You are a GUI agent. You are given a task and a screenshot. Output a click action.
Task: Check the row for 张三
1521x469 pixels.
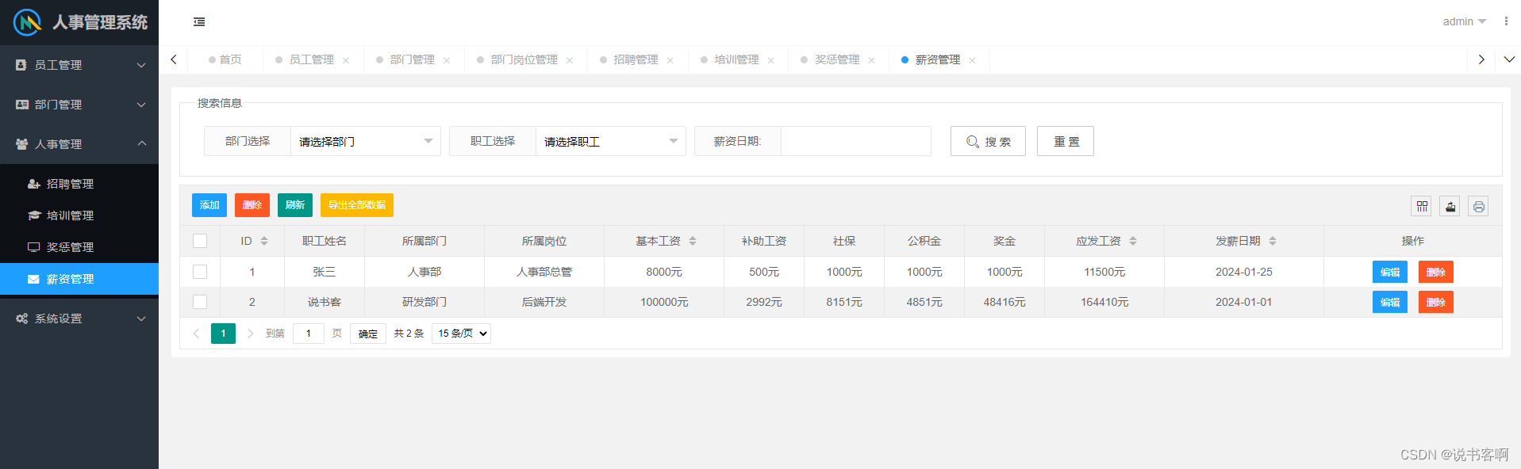(x=200, y=272)
